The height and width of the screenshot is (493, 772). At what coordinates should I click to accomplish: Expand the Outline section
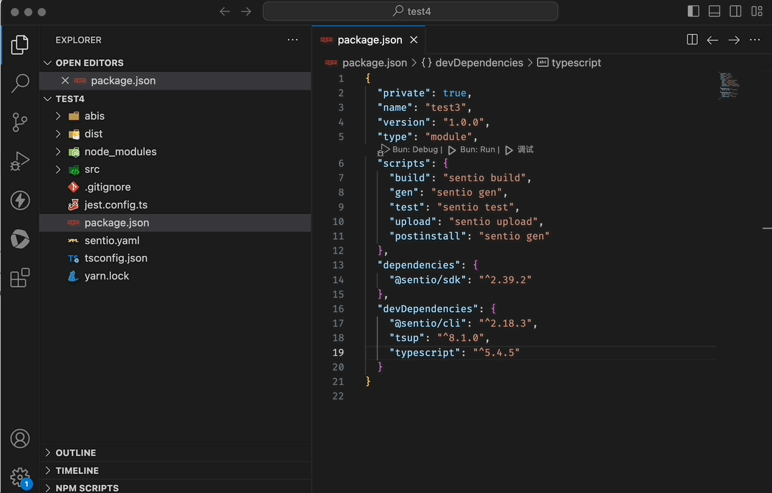[x=175, y=453]
